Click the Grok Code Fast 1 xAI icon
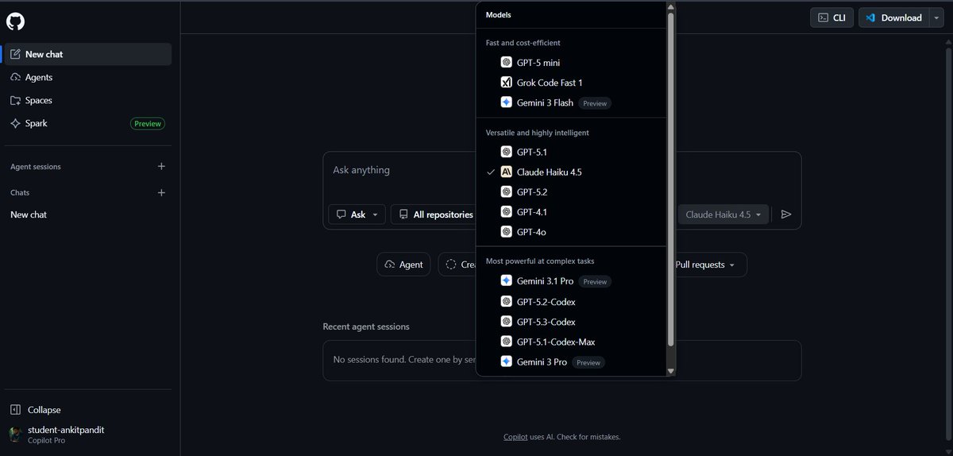 pyautogui.click(x=507, y=83)
